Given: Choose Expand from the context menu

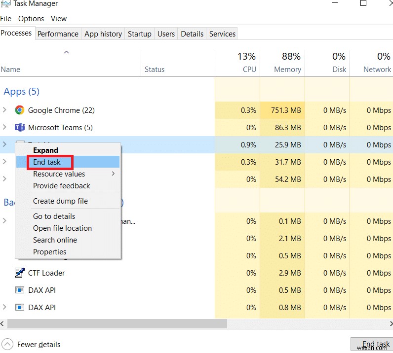Looking at the screenshot, I should coord(68,150).
